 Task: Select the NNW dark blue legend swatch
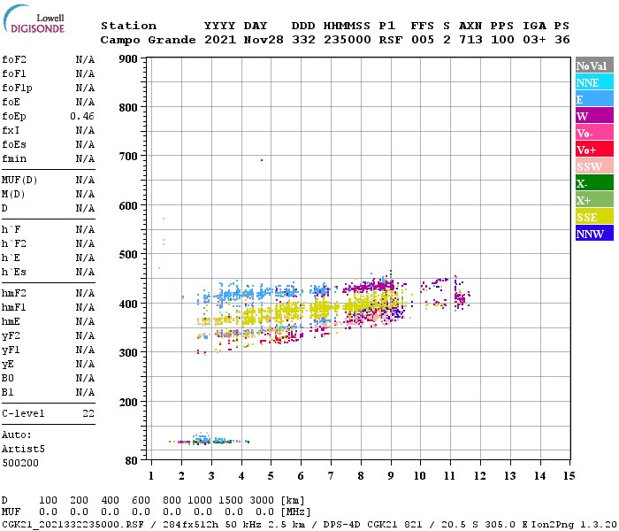[594, 233]
